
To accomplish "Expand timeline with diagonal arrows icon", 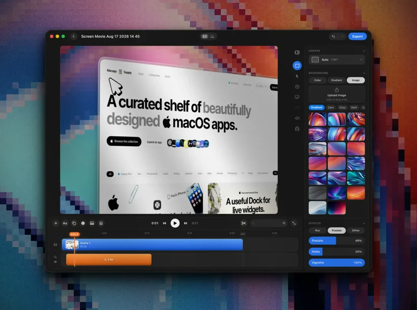I will click(294, 223).
